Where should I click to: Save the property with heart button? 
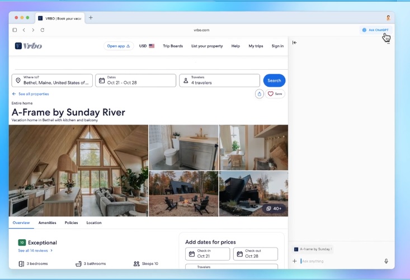(x=275, y=94)
